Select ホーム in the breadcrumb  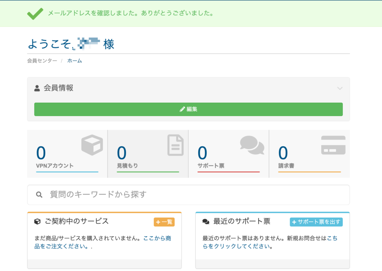(75, 61)
